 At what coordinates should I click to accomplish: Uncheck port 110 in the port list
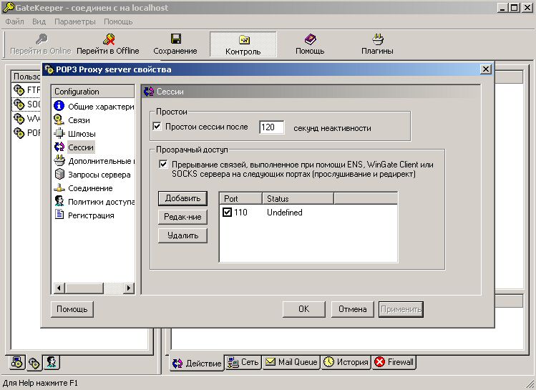(x=228, y=213)
